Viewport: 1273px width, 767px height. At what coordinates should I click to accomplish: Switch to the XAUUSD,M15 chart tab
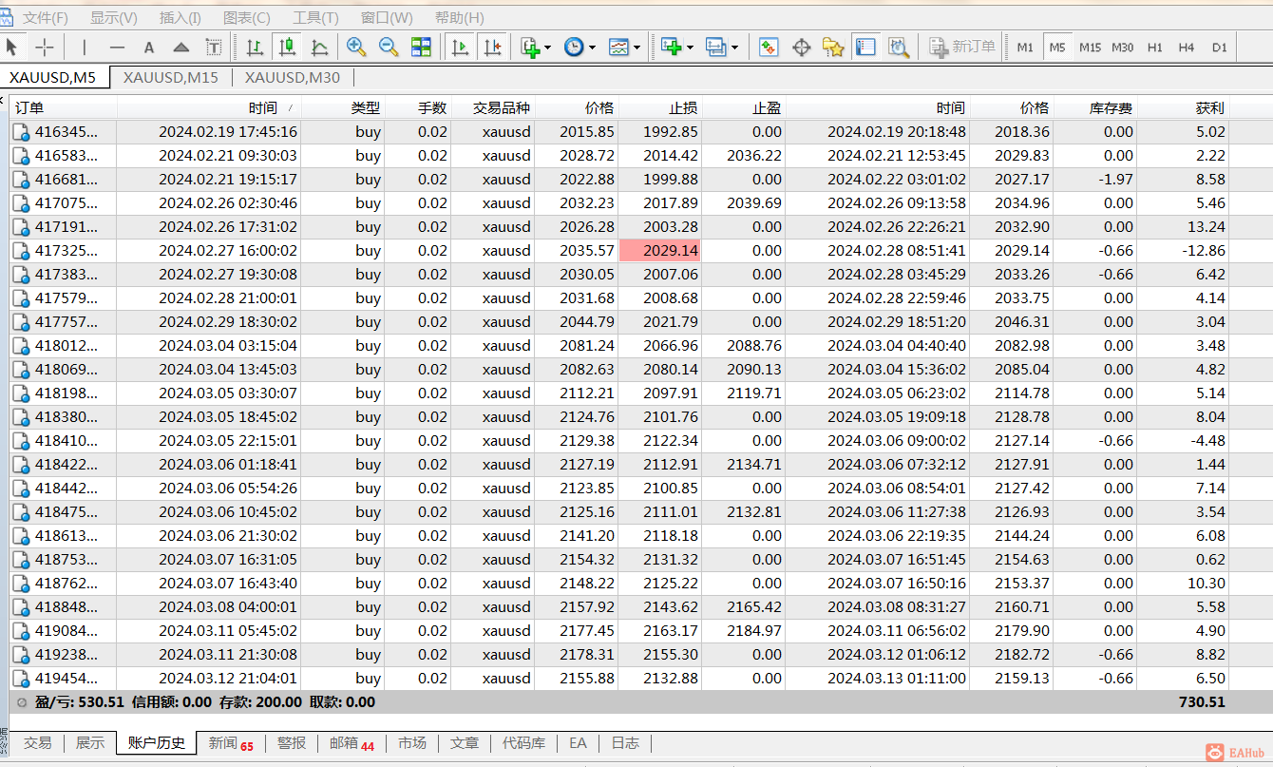point(171,78)
